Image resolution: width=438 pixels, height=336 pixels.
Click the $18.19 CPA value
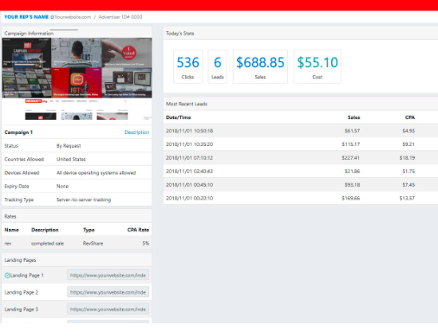(407, 158)
